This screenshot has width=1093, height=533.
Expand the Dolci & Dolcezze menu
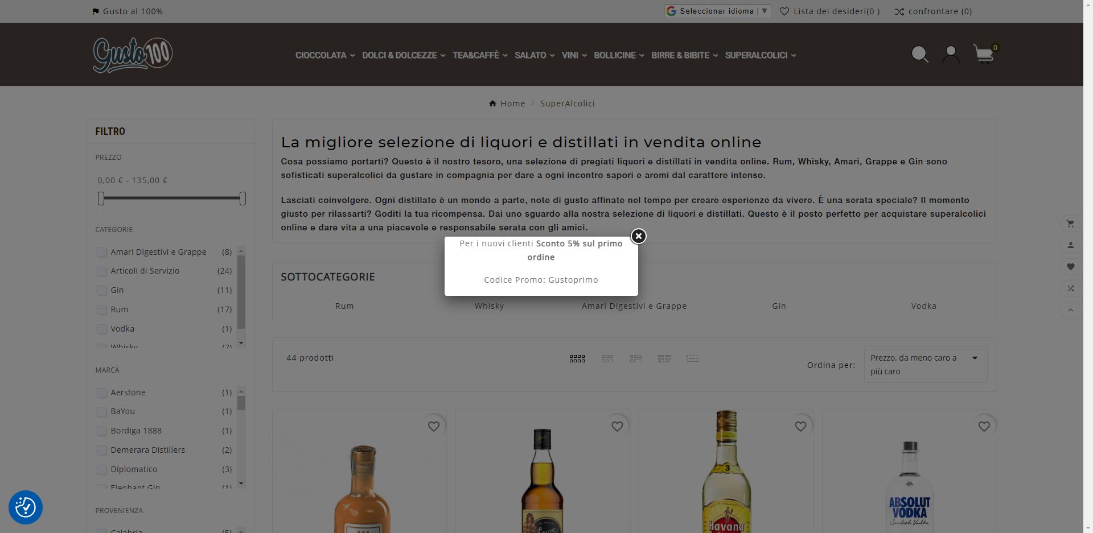[404, 55]
